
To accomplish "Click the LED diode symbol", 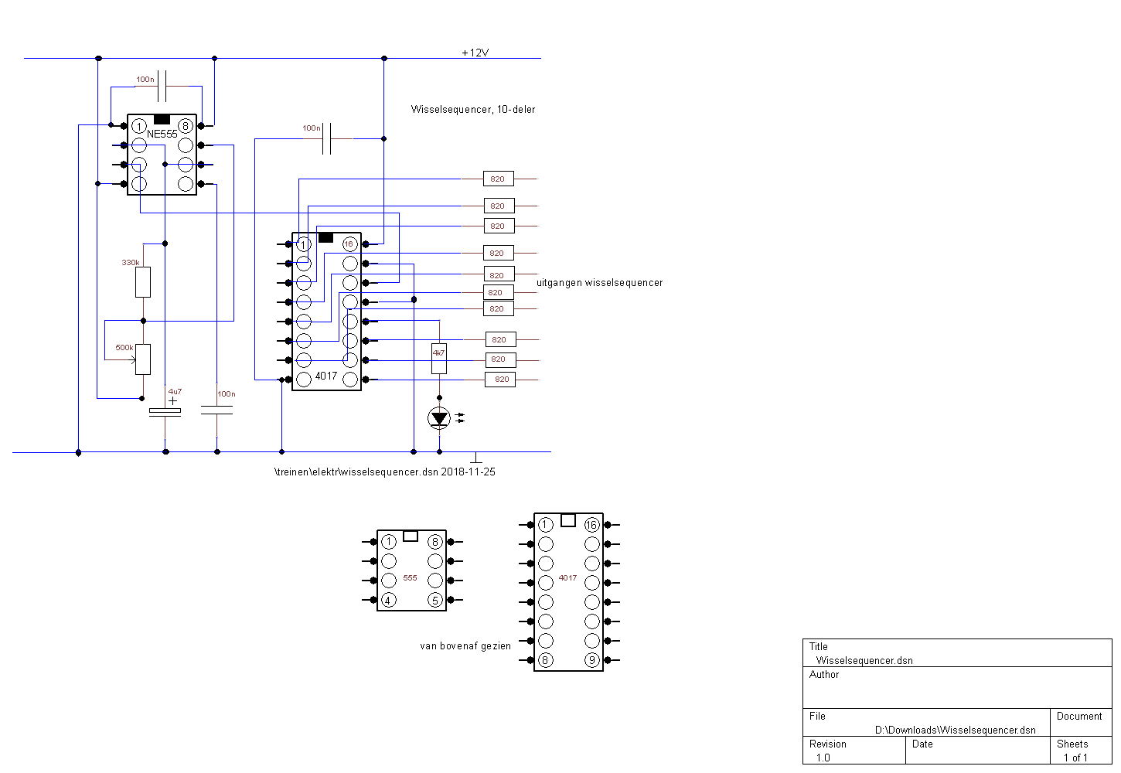I will 439,418.
